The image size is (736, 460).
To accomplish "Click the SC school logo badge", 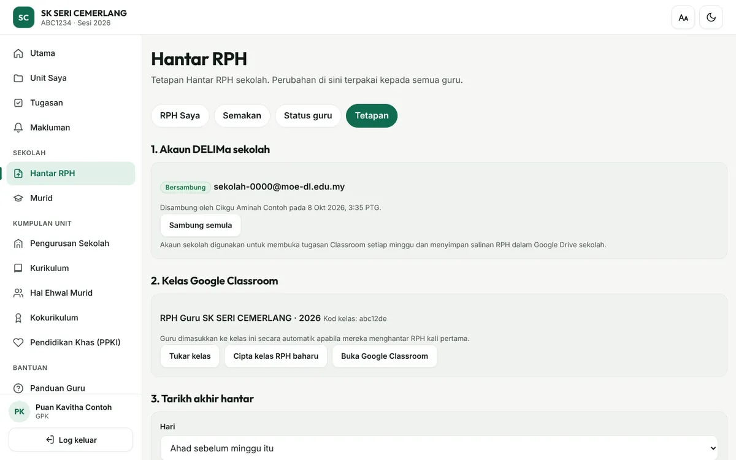I will pos(23,17).
